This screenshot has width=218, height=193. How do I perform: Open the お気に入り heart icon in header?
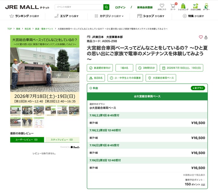coord(162,7)
